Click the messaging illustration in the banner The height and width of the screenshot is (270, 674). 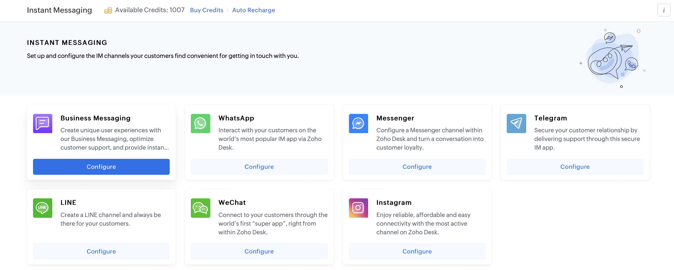point(613,58)
